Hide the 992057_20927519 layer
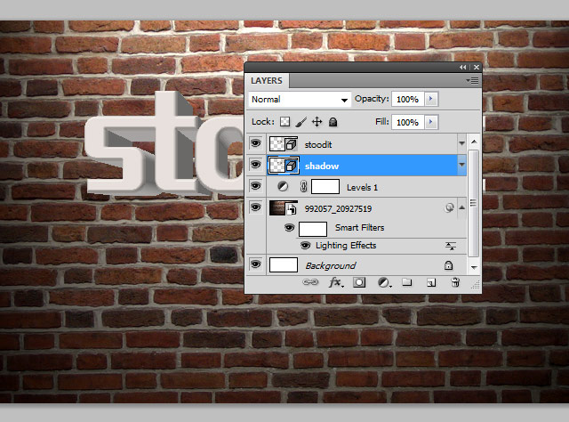This screenshot has height=422, width=569. tap(255, 207)
